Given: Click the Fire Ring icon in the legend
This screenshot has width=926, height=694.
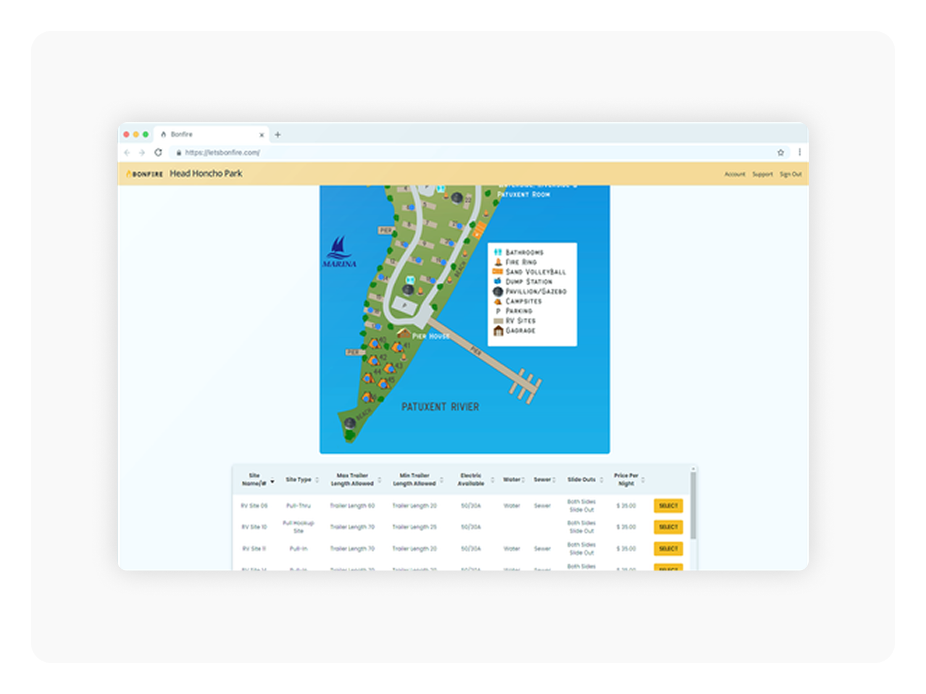Looking at the screenshot, I should [498, 262].
